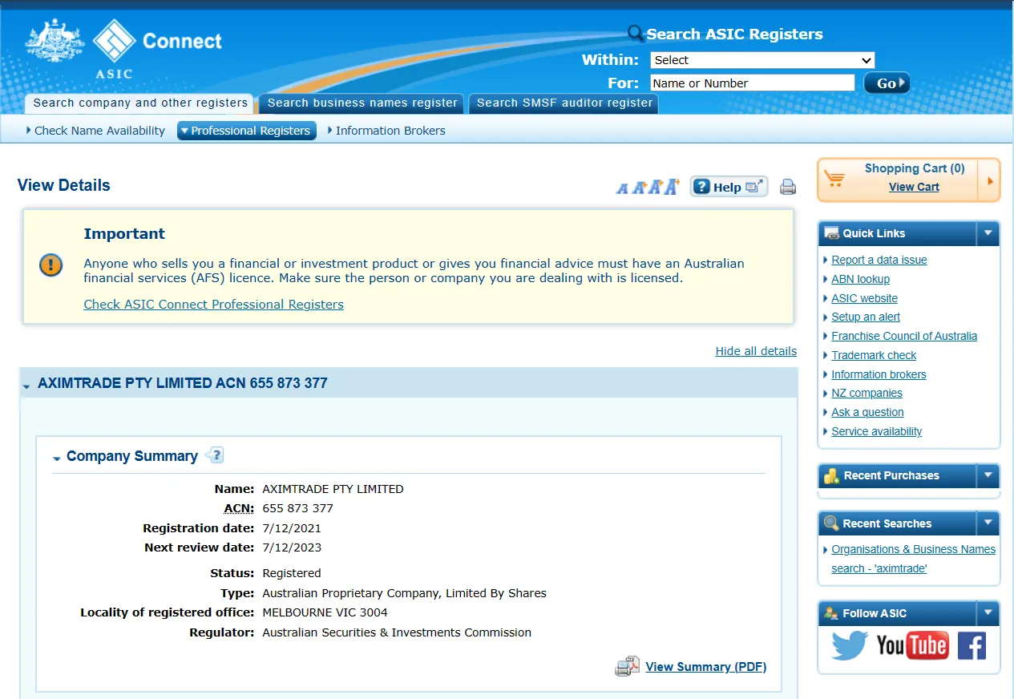Switch to Search company and other registers tab
Image resolution: width=1014 pixels, height=699 pixels.
pyautogui.click(x=139, y=103)
